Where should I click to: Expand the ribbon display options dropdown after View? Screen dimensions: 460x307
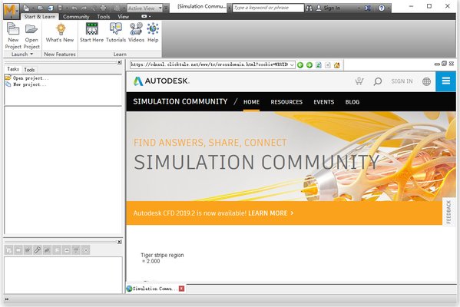pos(146,16)
